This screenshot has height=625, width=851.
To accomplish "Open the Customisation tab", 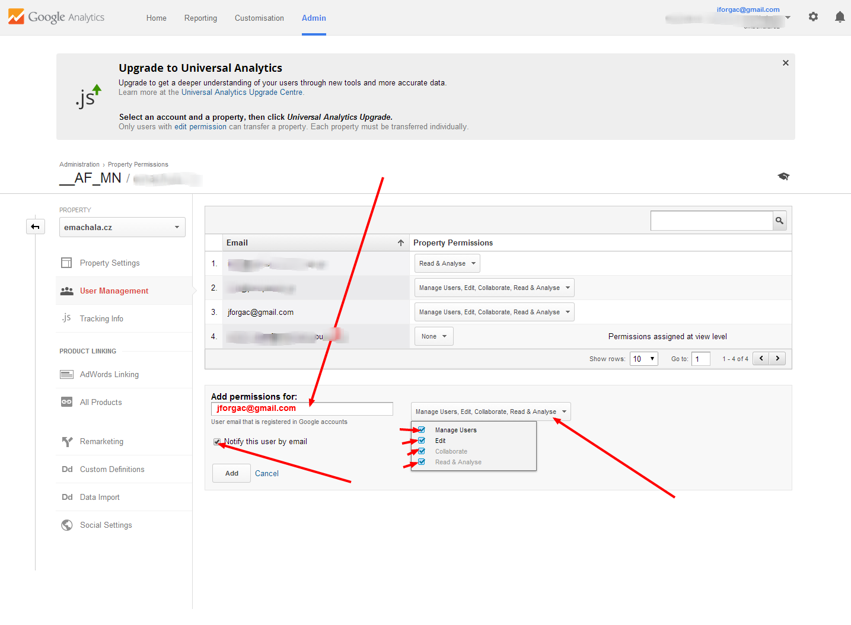I will [x=259, y=18].
